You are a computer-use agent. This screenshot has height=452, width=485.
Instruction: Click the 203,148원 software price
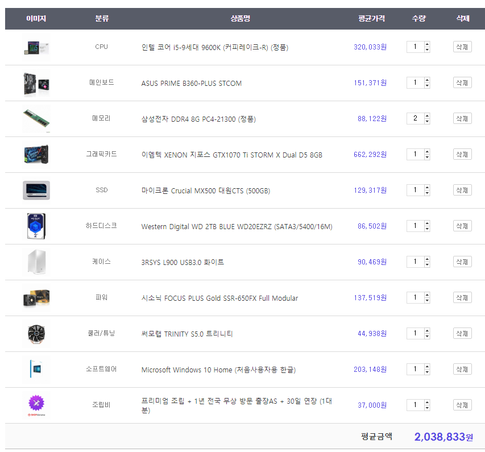370,369
